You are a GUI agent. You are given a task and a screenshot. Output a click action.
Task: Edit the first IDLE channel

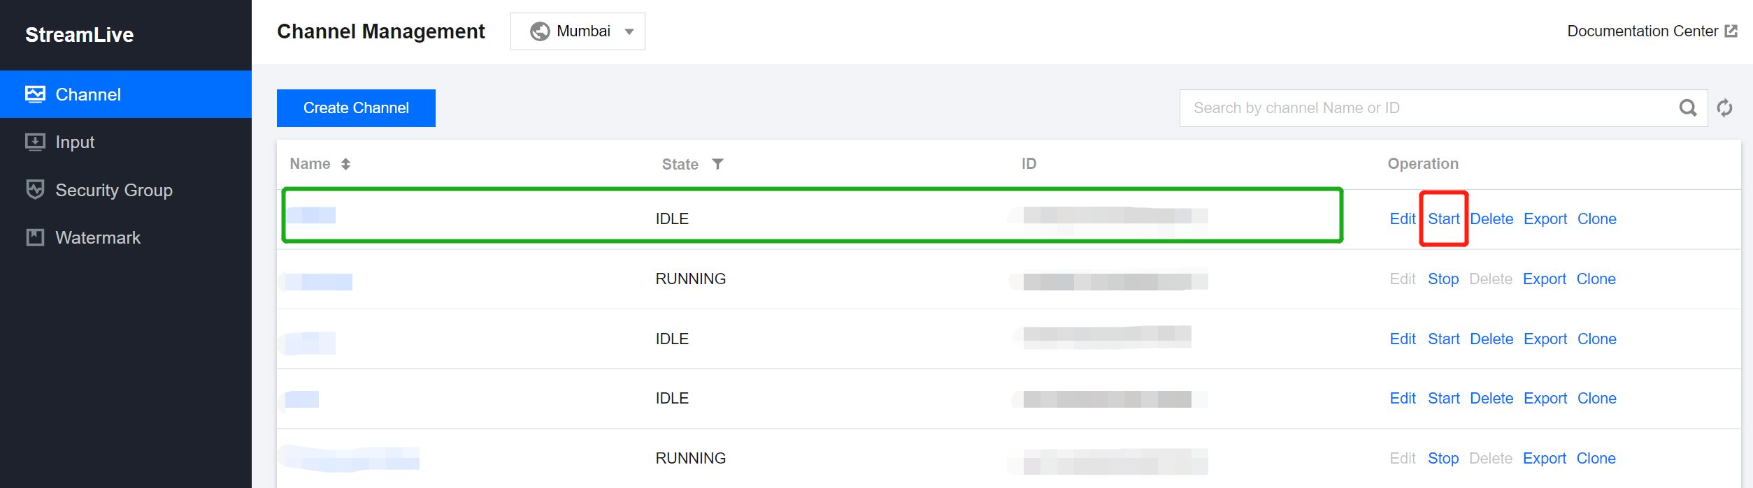click(1402, 219)
